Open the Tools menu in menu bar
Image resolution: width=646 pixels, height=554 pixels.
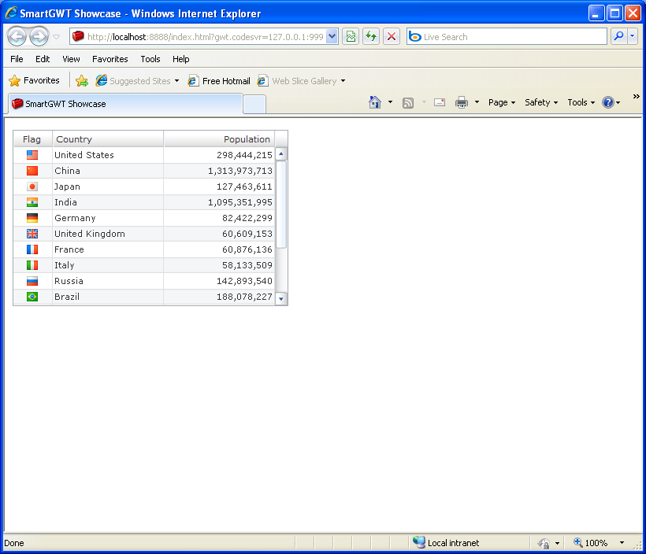150,59
